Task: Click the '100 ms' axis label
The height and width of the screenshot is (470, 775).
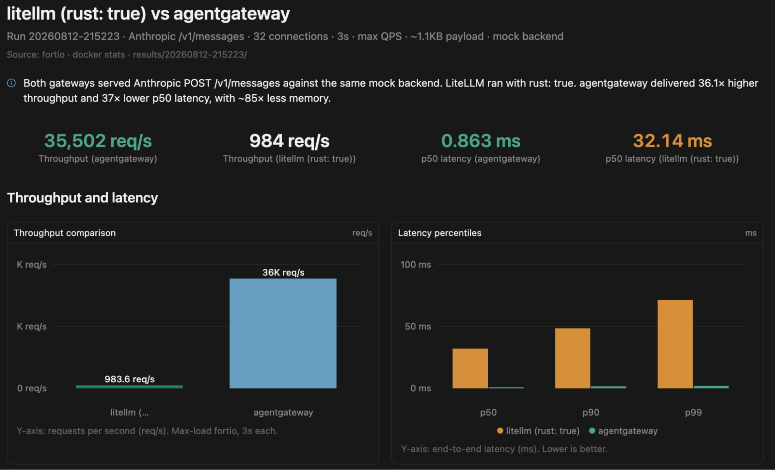Action: pyautogui.click(x=416, y=264)
